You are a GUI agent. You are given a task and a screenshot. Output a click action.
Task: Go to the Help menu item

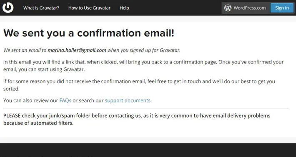(x=124, y=8)
